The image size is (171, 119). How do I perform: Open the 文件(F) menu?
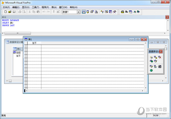[x=6, y=7]
